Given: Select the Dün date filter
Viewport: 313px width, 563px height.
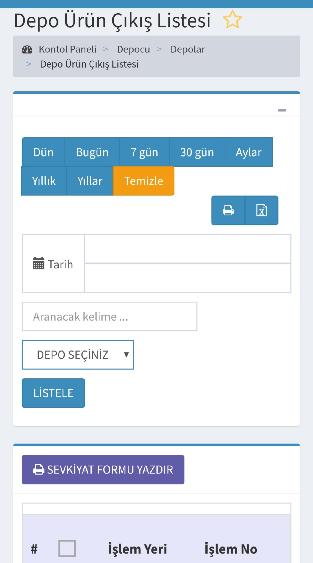Looking at the screenshot, I should click(43, 152).
